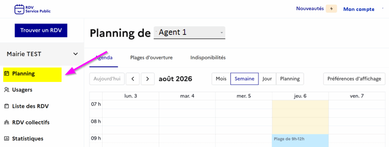Go to next week with right arrow
389x147 pixels.
tap(148, 79)
